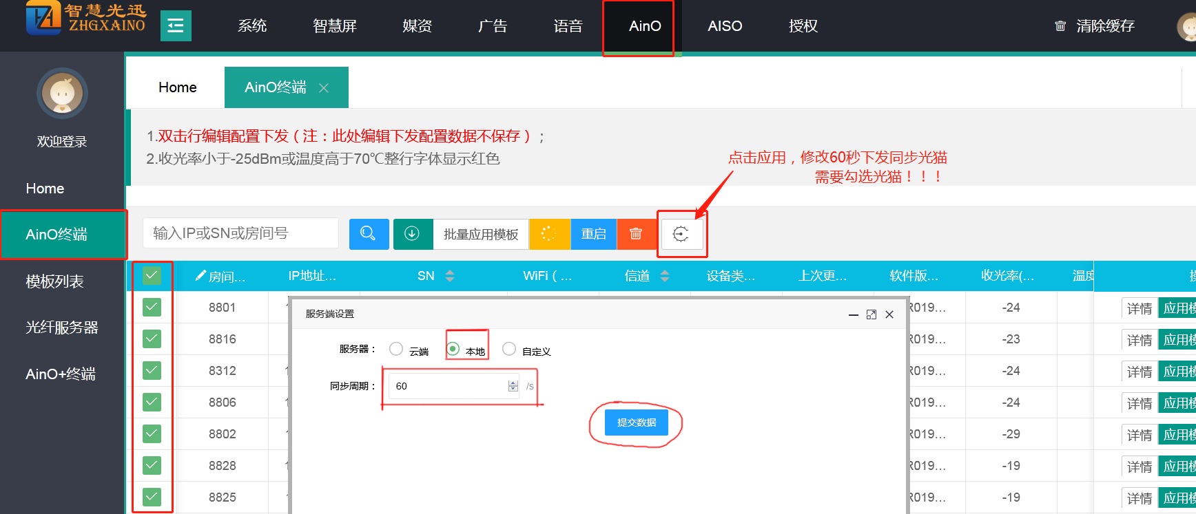This screenshot has width=1196, height=514.
Task: Select the 自定义 server radio button
Action: (509, 349)
